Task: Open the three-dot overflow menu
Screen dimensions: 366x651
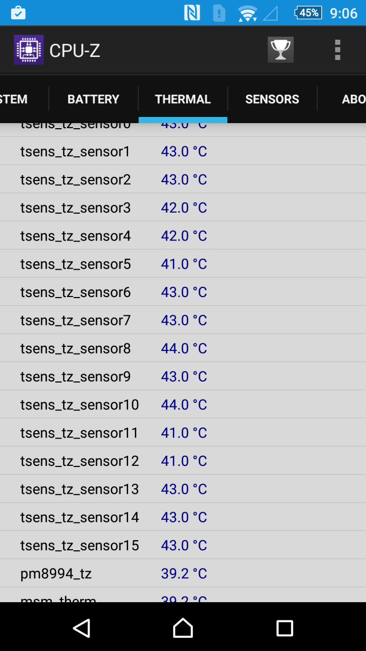Action: tap(338, 50)
